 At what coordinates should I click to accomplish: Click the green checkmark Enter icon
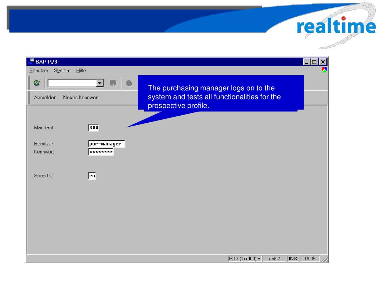[x=37, y=83]
